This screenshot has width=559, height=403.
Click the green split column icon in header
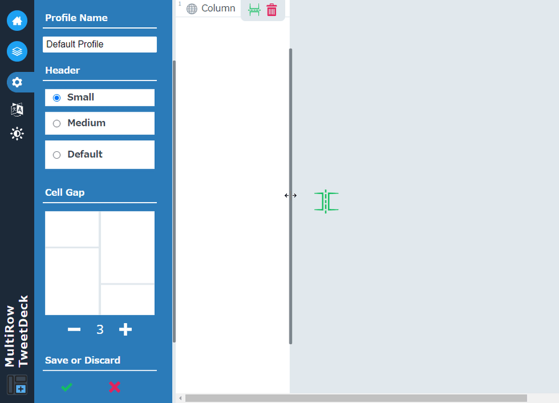pyautogui.click(x=254, y=10)
